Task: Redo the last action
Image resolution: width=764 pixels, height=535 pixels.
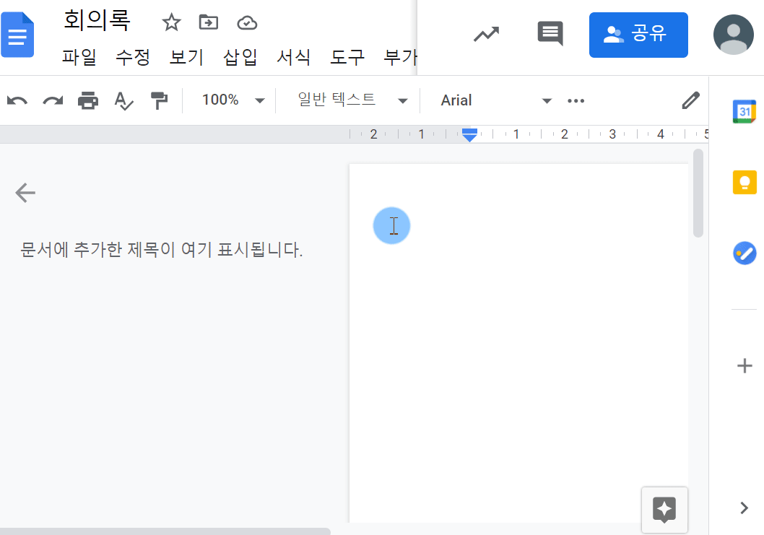Action: [53, 101]
